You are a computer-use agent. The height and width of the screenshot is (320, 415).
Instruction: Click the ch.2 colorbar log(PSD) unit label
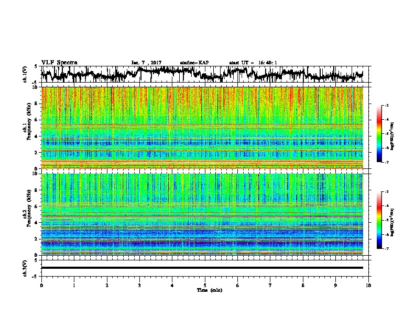point(392,222)
